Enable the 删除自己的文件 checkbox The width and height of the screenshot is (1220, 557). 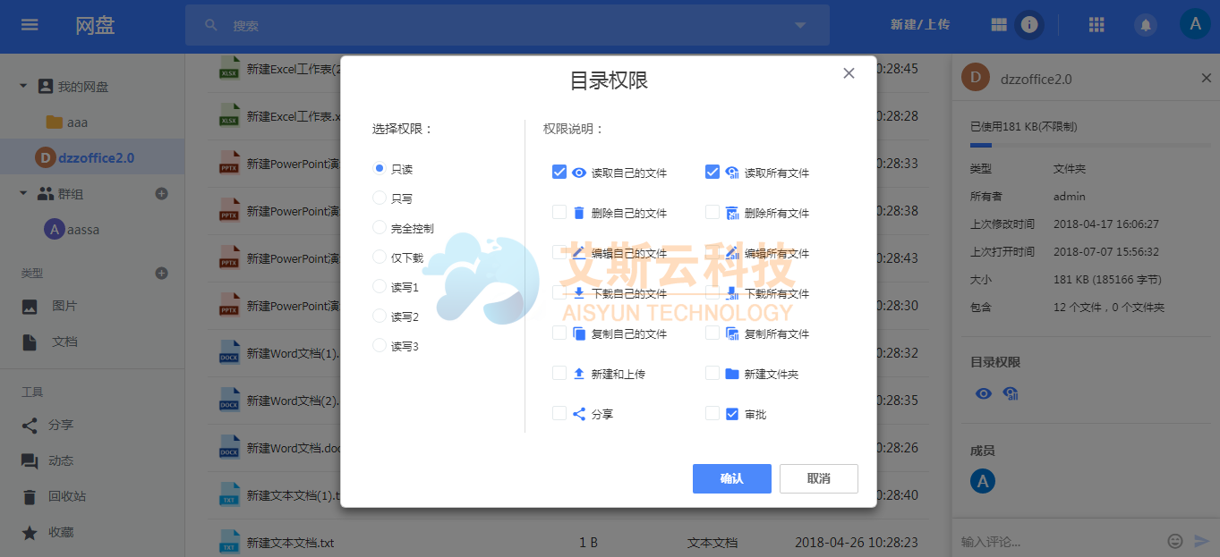point(559,212)
